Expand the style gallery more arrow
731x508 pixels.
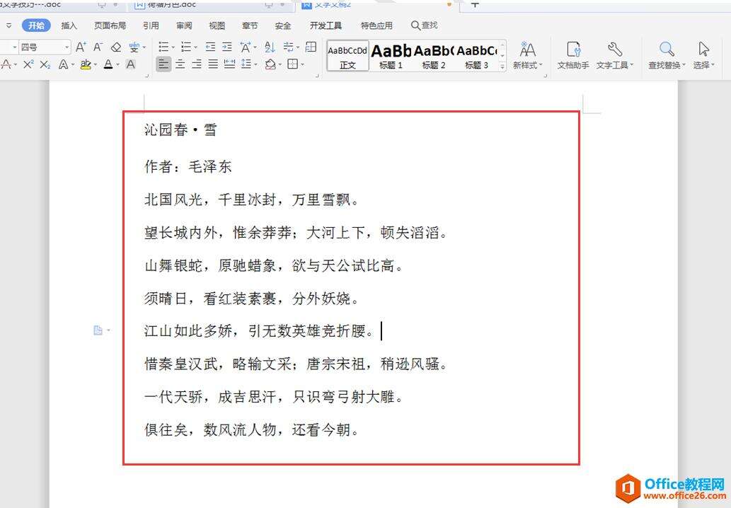[502, 67]
